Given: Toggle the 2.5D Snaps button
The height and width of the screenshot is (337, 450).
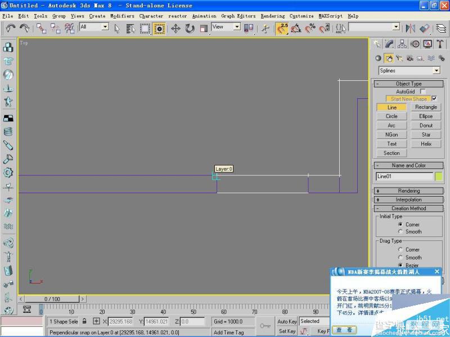Looking at the screenshot, I should click(282, 29).
